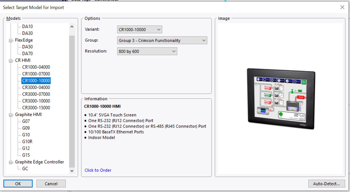
Task: Select the G07 Graphite model
Action: (x=26, y=121)
